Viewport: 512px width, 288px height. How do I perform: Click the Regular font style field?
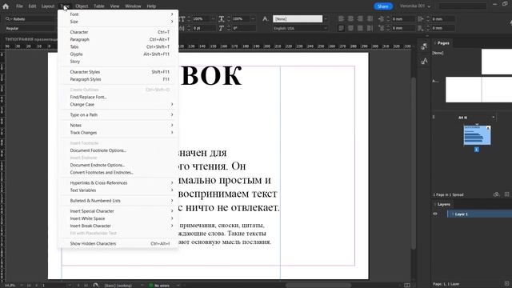31,29
